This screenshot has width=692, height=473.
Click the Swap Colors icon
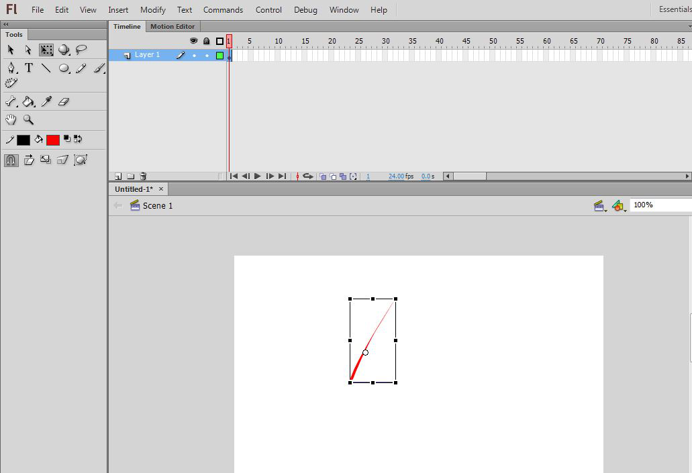tap(78, 139)
